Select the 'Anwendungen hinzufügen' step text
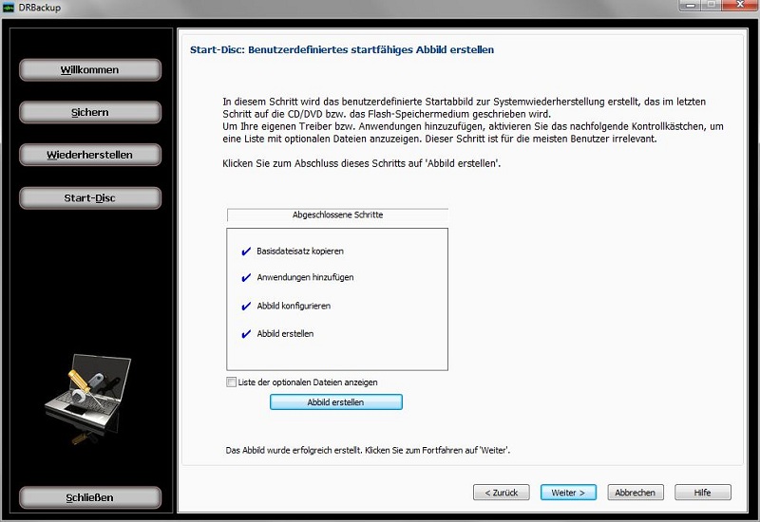This screenshot has height=522, width=760. tap(305, 277)
